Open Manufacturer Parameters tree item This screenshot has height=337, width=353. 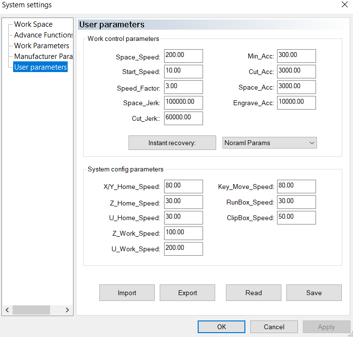pyautogui.click(x=43, y=56)
